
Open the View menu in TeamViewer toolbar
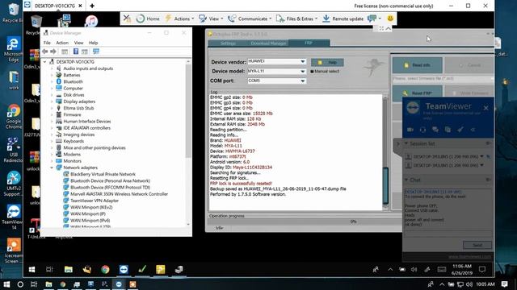coord(211,19)
